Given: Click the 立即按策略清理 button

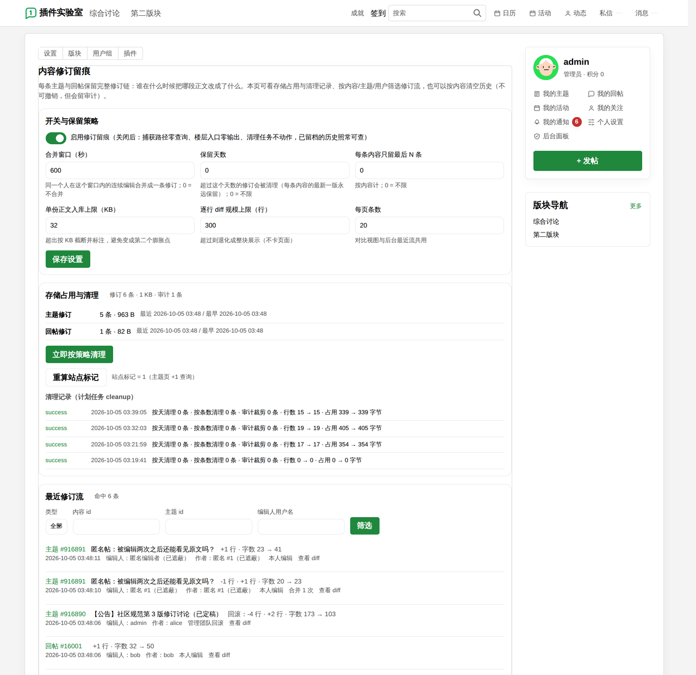Looking at the screenshot, I should 79,354.
